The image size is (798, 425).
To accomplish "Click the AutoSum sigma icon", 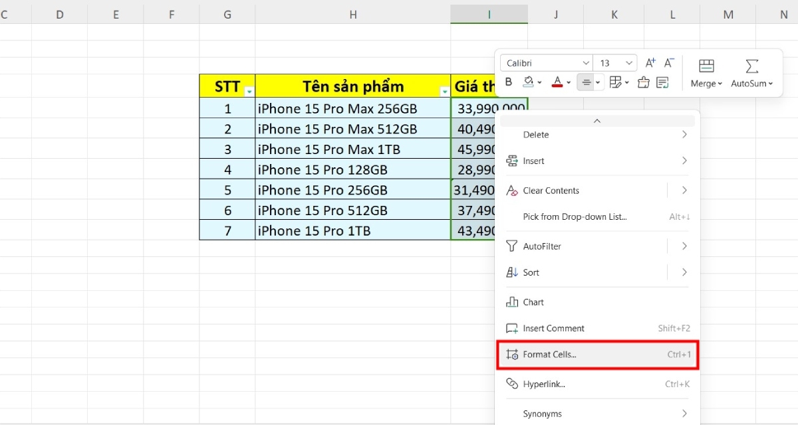I will tap(752, 66).
